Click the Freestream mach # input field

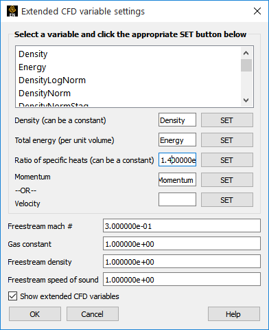pyautogui.click(x=182, y=225)
